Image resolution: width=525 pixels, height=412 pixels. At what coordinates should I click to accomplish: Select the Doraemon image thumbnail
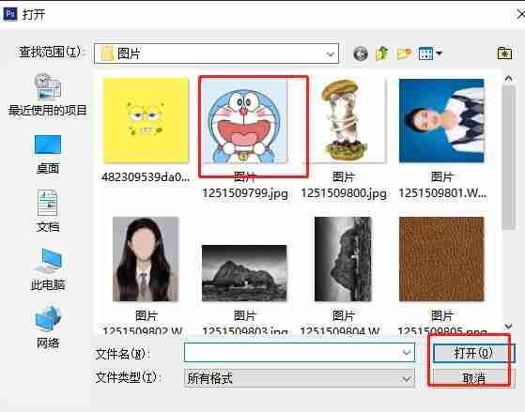[244, 121]
